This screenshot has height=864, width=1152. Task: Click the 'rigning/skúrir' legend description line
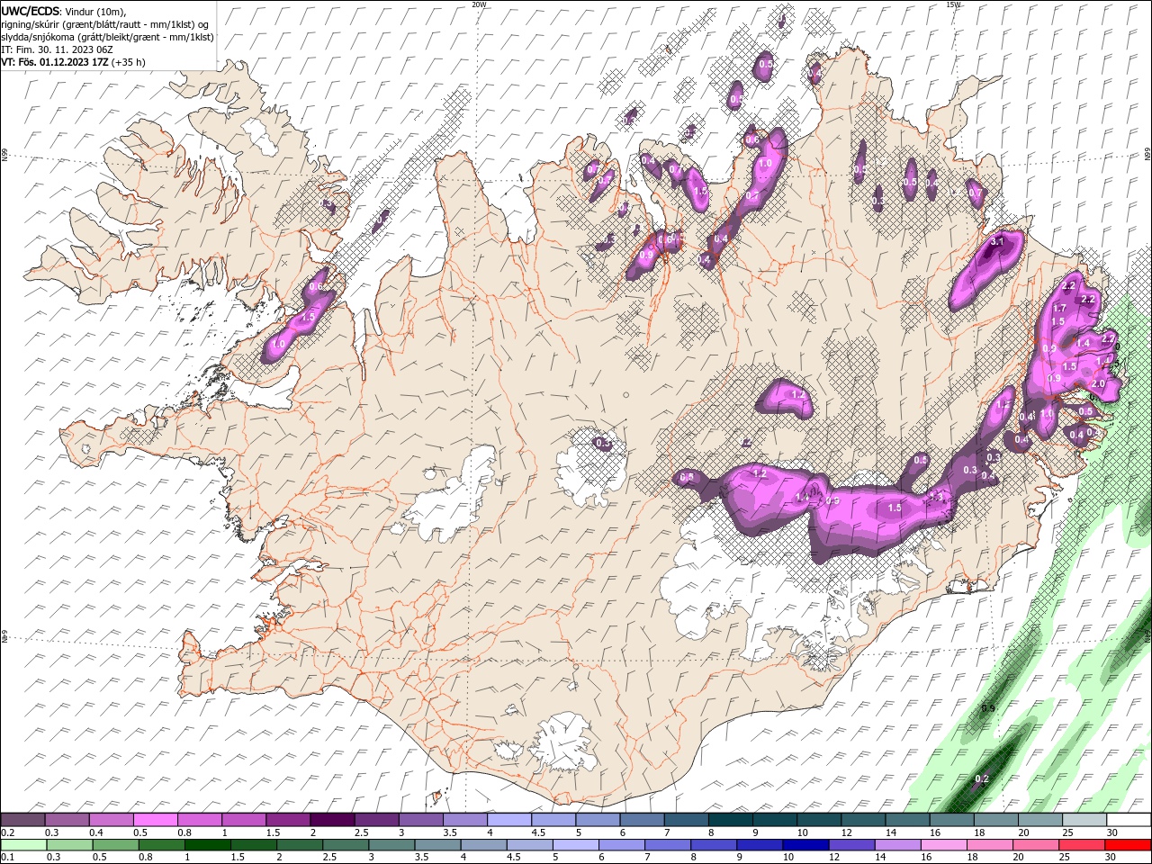tap(105, 24)
